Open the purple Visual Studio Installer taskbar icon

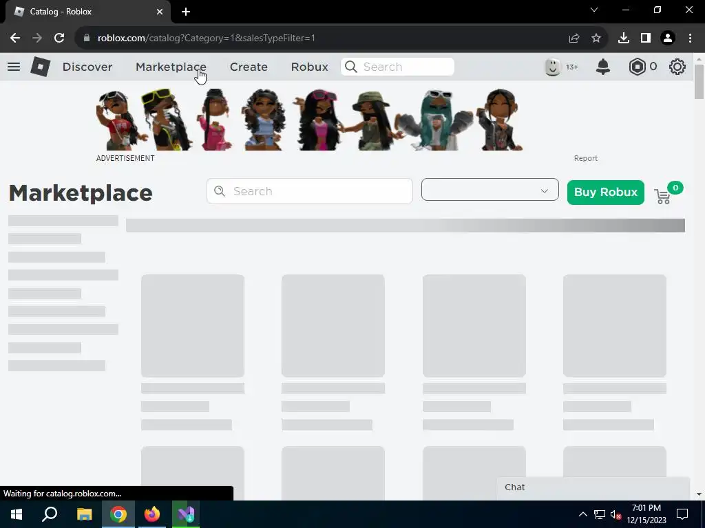(x=186, y=514)
